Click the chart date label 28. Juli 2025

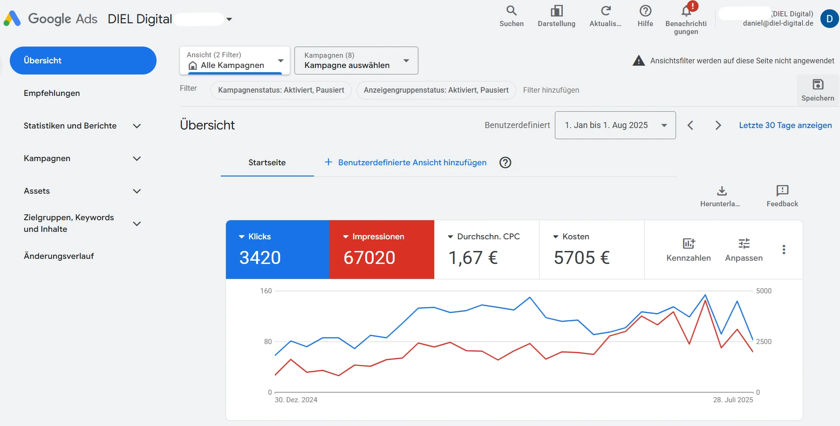(x=733, y=400)
